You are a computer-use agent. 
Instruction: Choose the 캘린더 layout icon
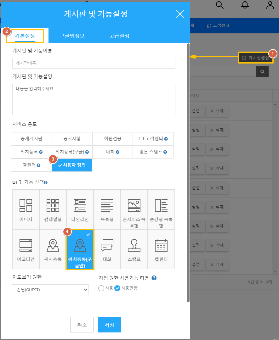point(161,246)
